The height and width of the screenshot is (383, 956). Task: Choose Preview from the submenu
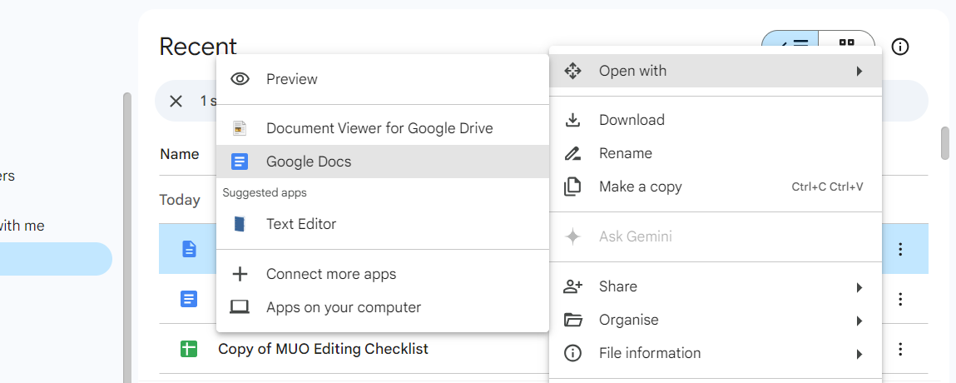tap(382, 79)
